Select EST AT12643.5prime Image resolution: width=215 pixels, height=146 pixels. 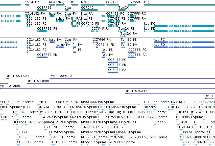(x=64, y=142)
